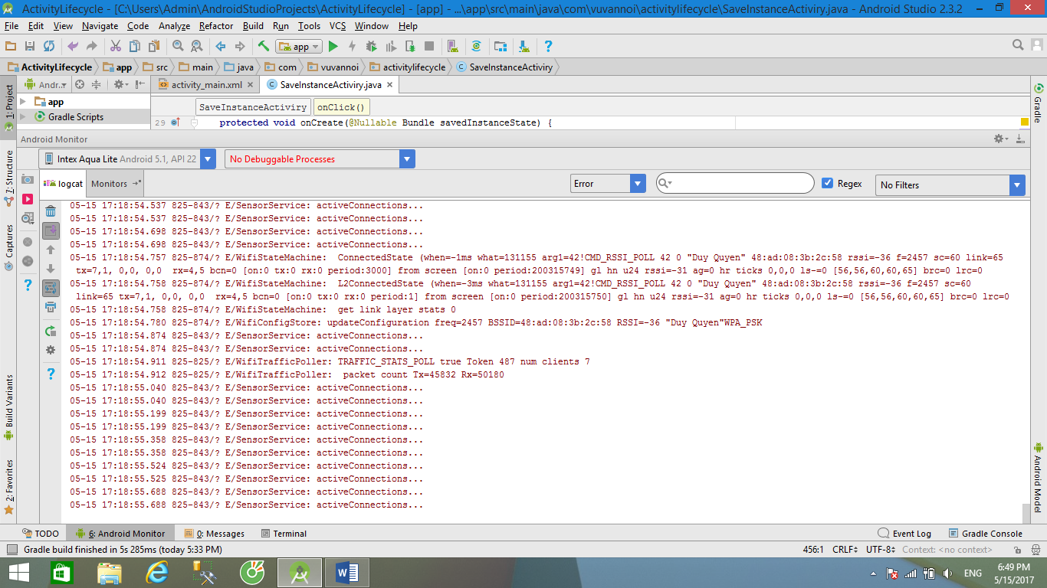The width and height of the screenshot is (1047, 588).
Task: Run the app with the green play icon
Action: tap(333, 47)
